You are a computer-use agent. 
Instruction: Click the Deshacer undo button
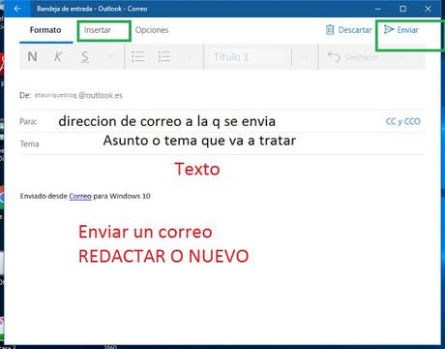[x=352, y=57]
